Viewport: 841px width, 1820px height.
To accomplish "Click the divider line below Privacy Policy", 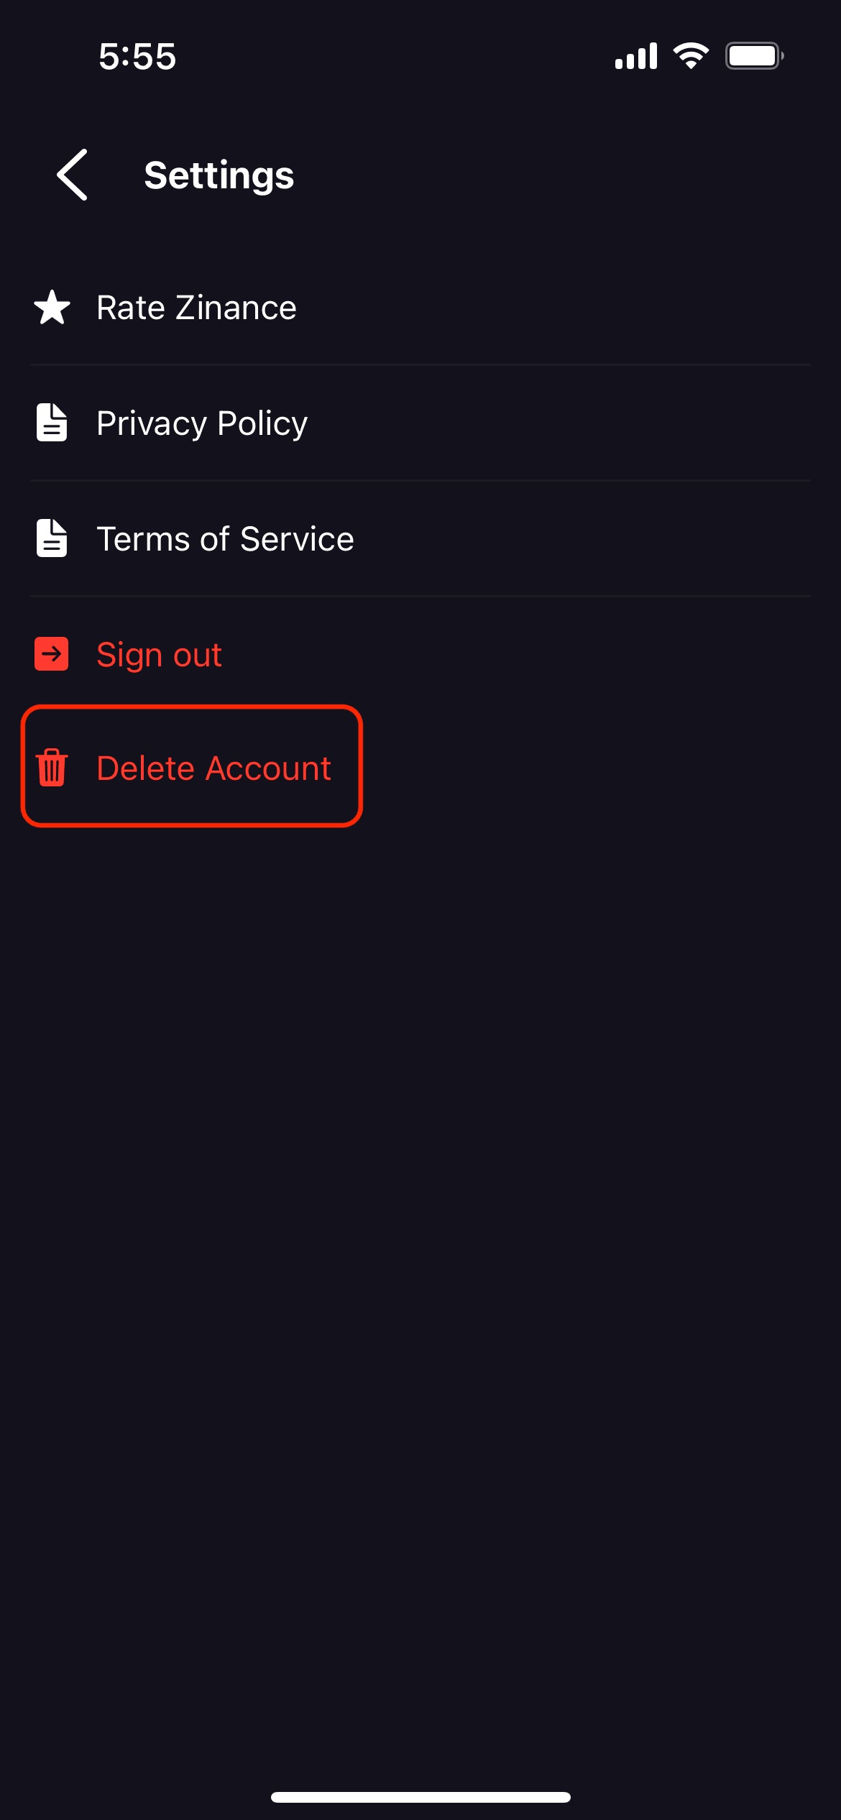I will point(420,480).
